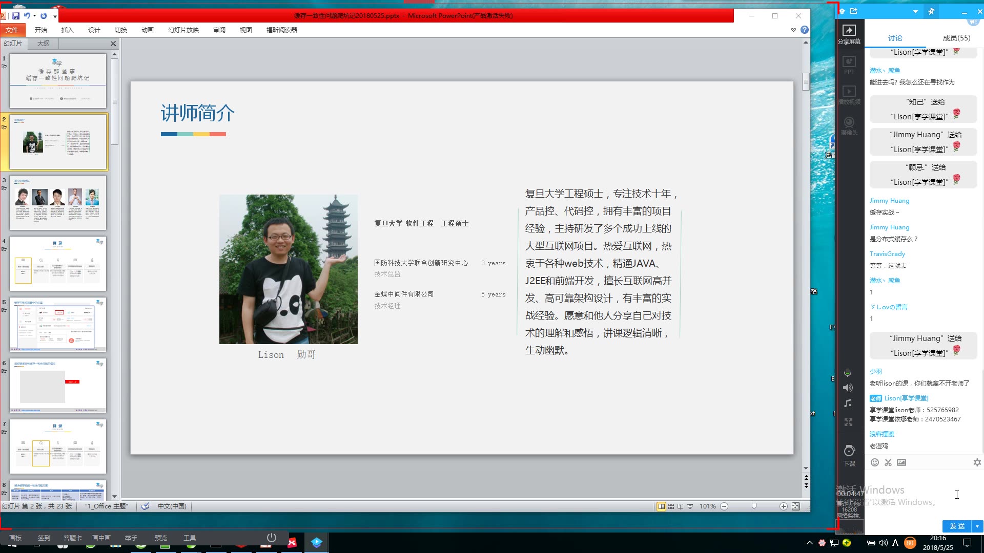Switch to Slide Sorter view
This screenshot has height=553, width=984.
pos(671,506)
